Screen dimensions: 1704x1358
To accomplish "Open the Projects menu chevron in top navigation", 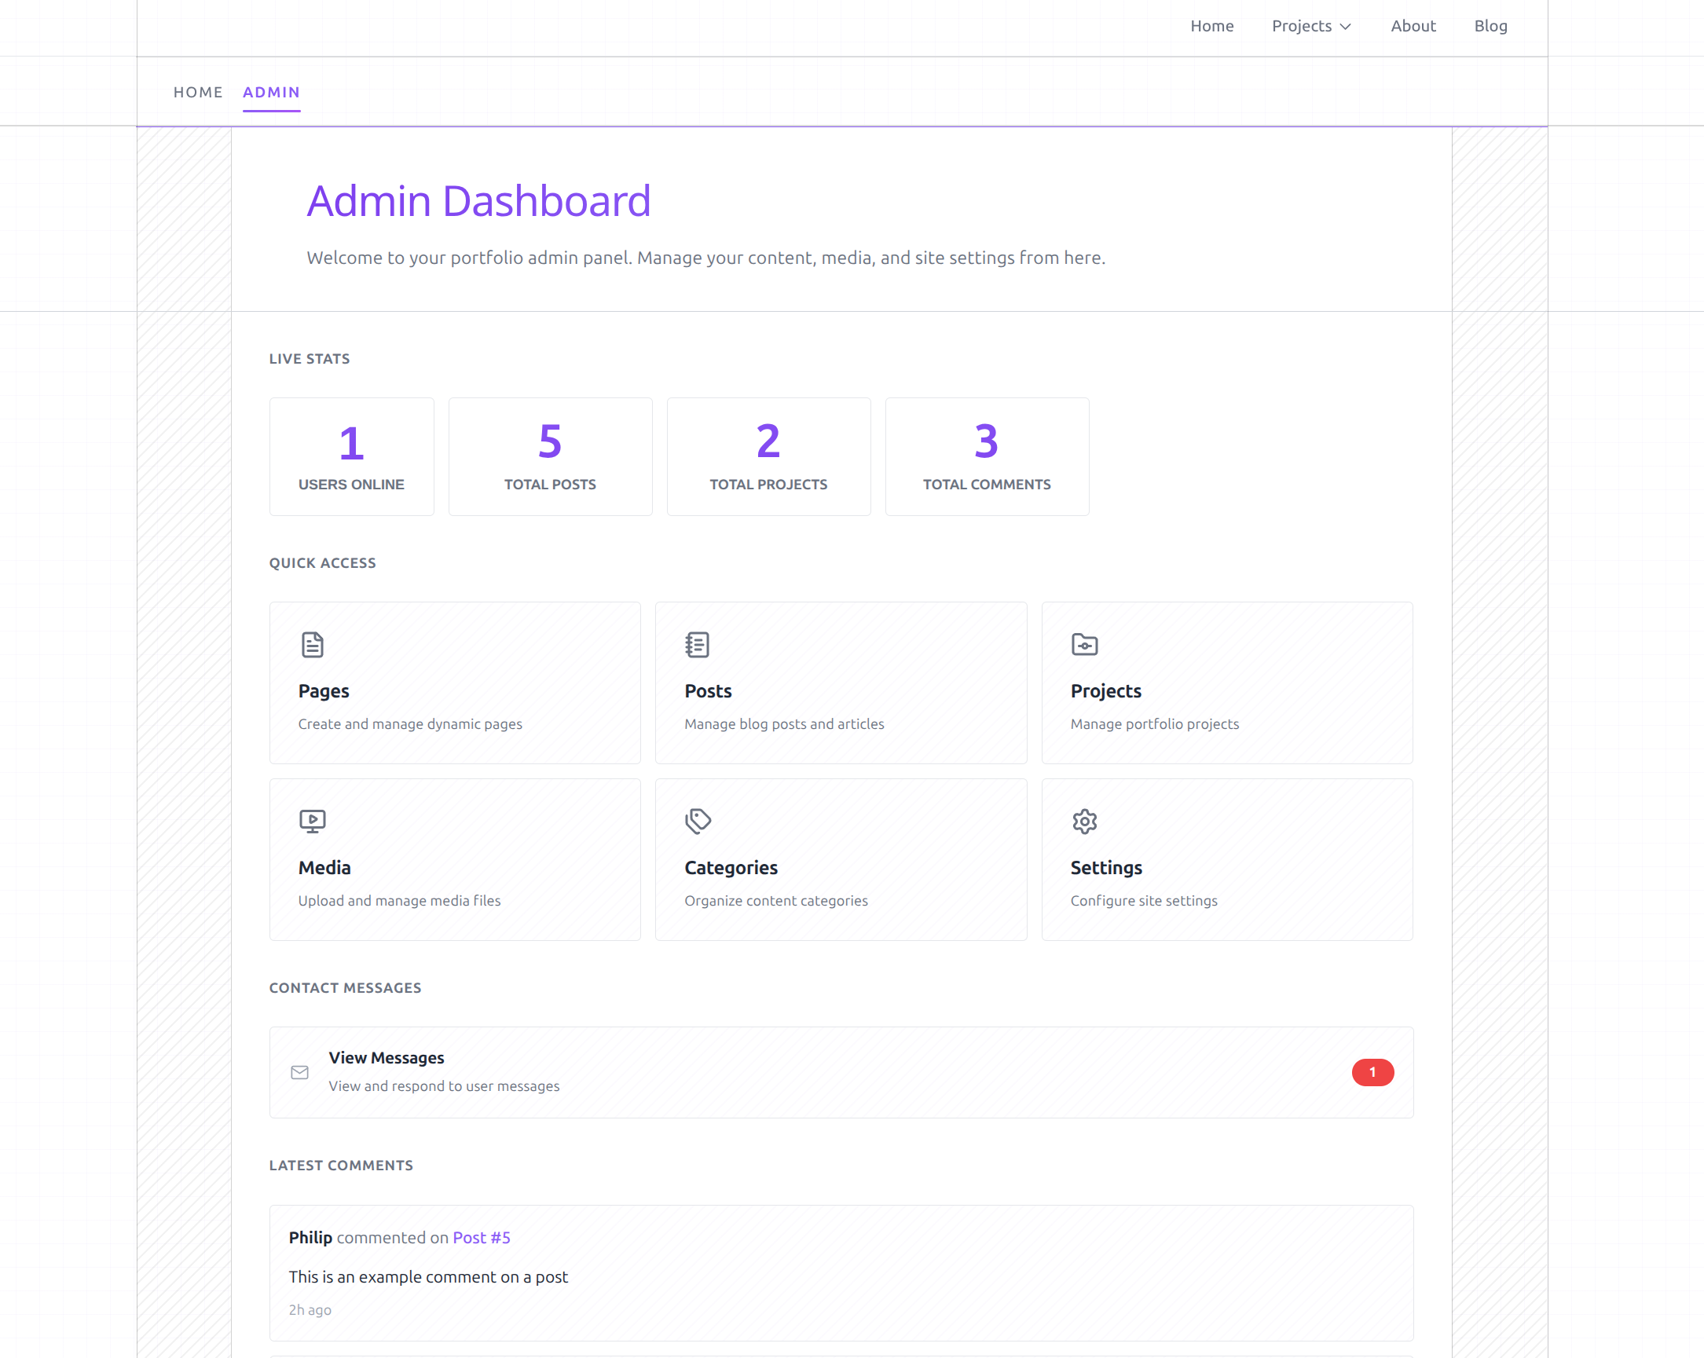I will point(1345,26).
